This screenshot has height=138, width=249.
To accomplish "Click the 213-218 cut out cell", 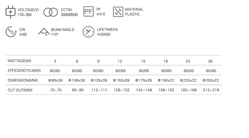I will [x=211, y=90].
